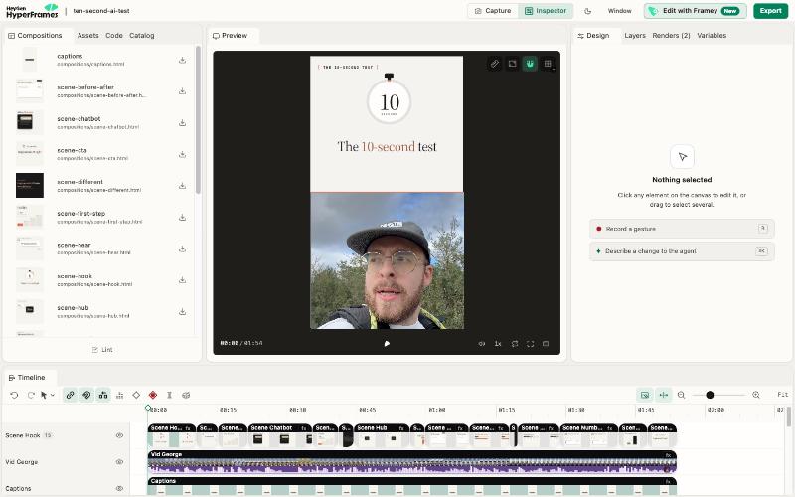Redo the last timeline action
795x497 pixels.
[x=31, y=395]
